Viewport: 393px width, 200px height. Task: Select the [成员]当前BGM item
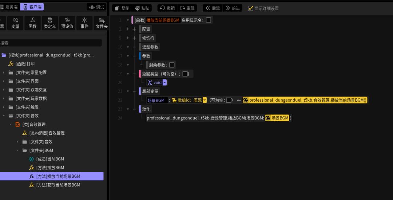click(50, 159)
